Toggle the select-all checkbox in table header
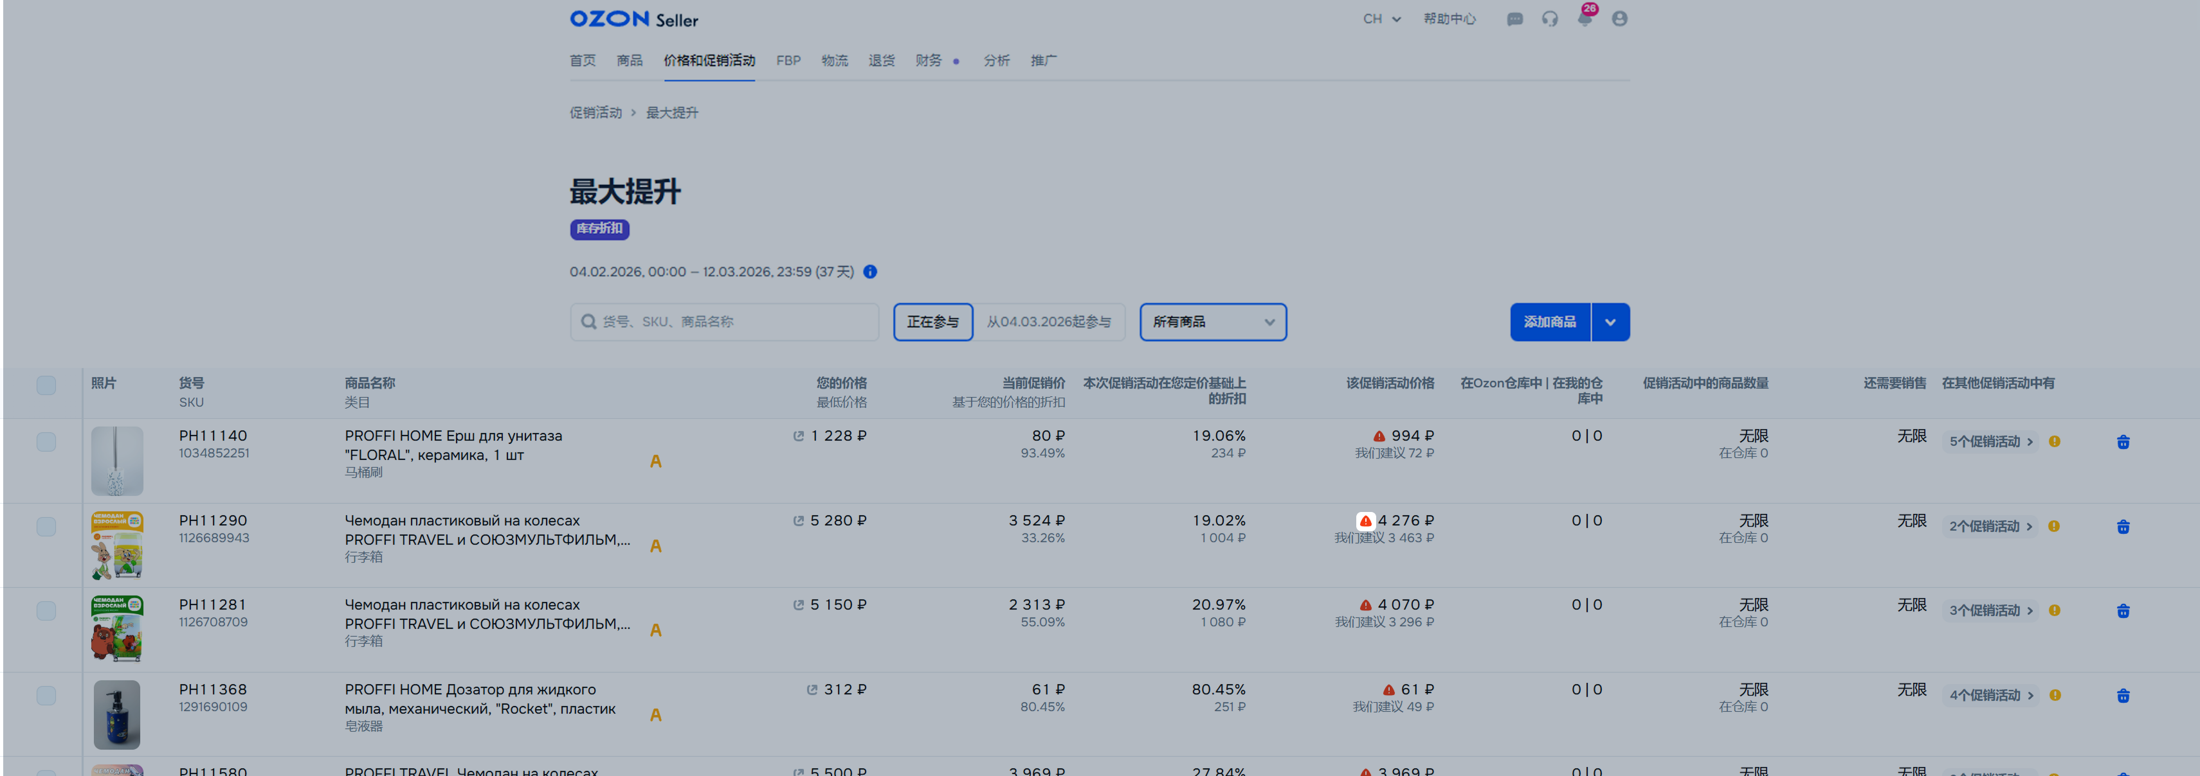Screen dimensions: 2200x776 pyautogui.click(x=46, y=385)
